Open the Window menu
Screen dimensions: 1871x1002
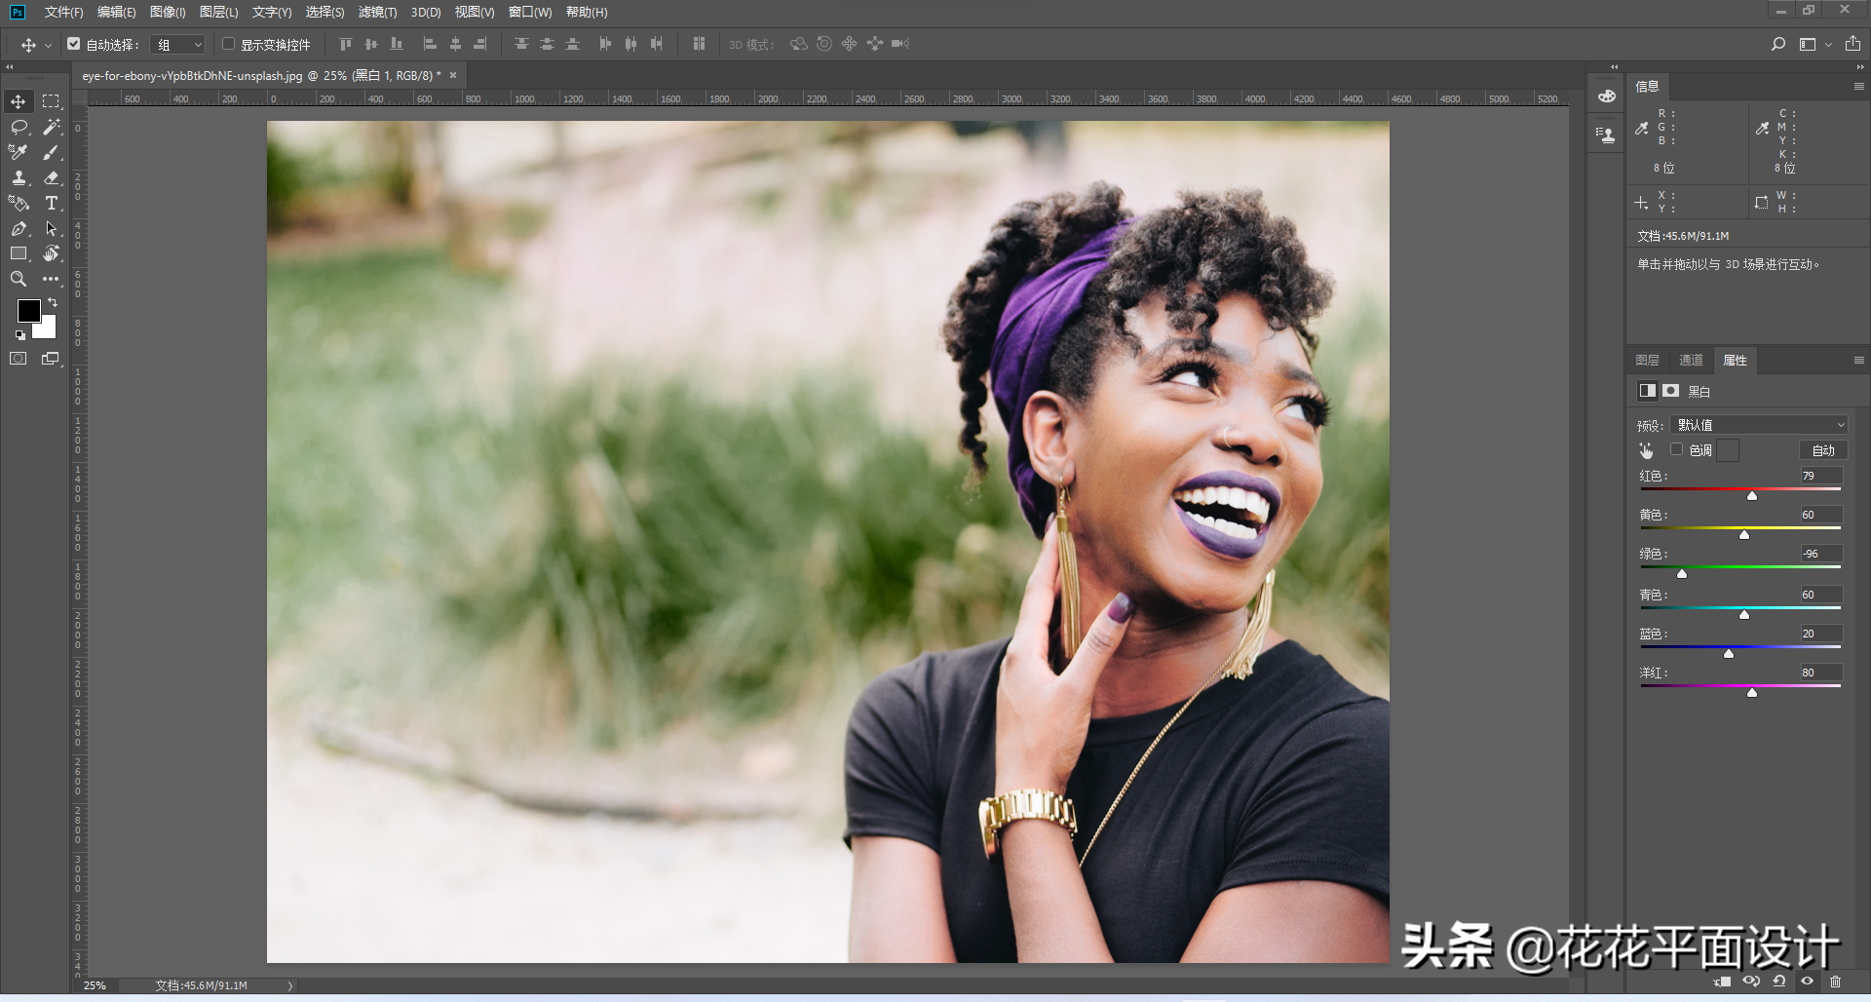click(530, 12)
